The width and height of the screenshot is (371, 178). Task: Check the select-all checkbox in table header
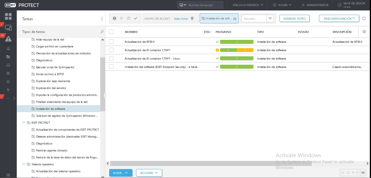(111, 32)
